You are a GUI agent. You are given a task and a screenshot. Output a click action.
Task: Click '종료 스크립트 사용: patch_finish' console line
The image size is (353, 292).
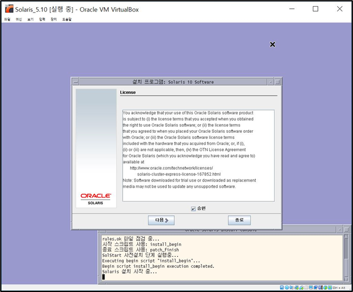tap(140, 250)
